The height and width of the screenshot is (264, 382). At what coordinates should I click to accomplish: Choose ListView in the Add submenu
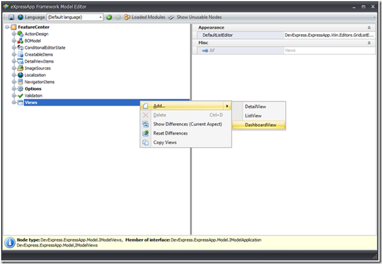259,116
